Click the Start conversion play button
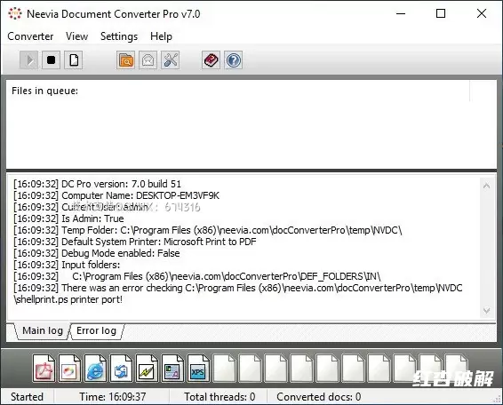The image size is (503, 405). click(x=28, y=60)
